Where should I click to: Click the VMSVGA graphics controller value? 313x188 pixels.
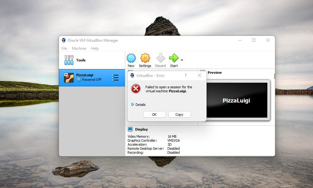[x=173, y=140]
